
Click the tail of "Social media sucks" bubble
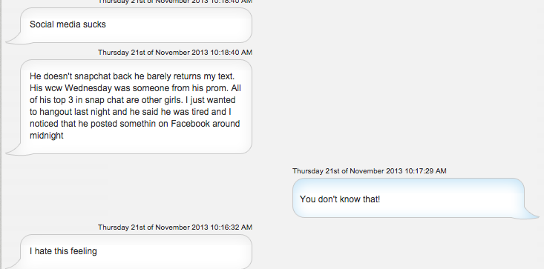click(14, 39)
